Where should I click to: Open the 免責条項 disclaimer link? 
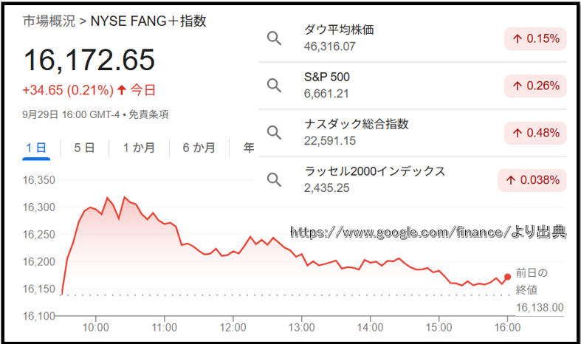[x=149, y=114]
